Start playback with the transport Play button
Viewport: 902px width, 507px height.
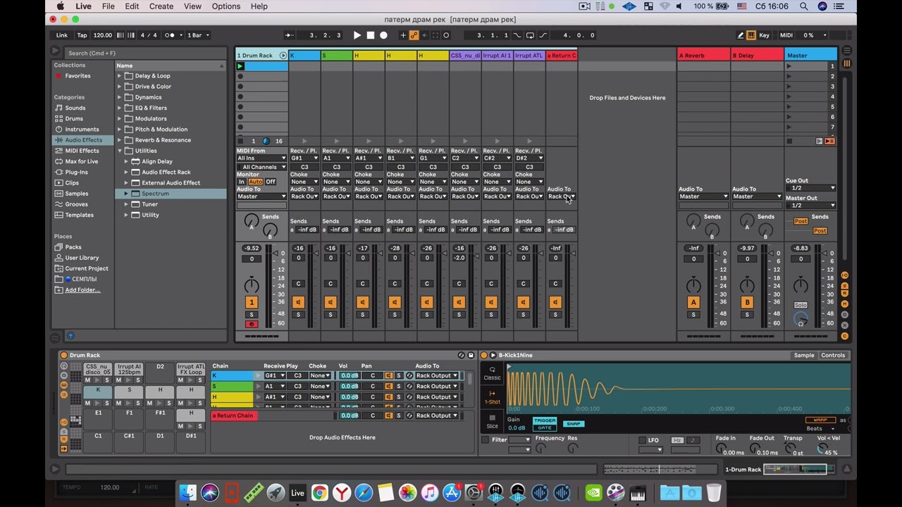coord(357,35)
